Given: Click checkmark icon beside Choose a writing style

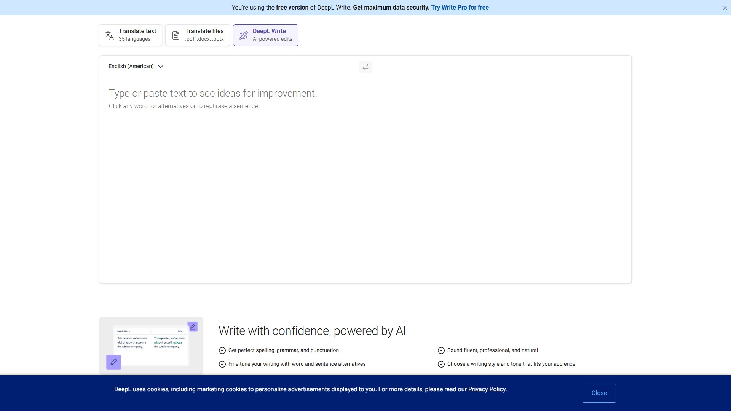Looking at the screenshot, I should pos(441,364).
